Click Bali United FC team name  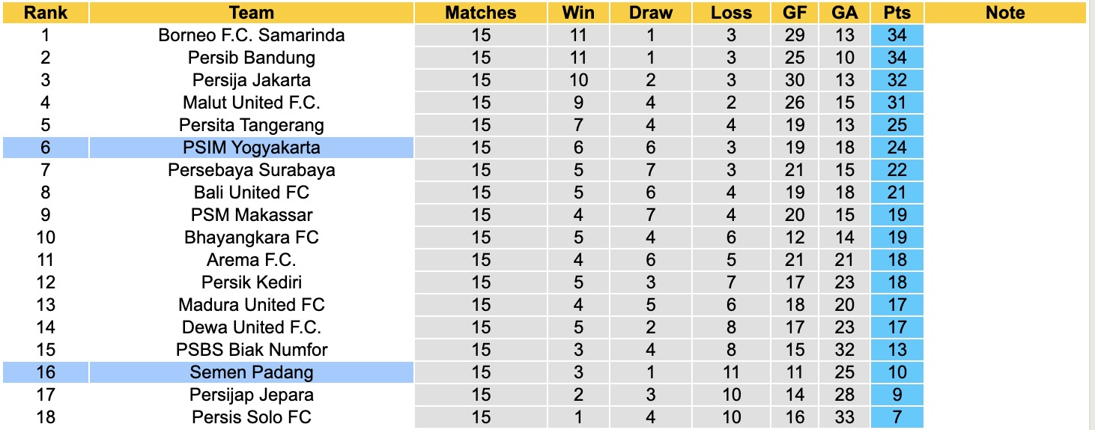[252, 193]
